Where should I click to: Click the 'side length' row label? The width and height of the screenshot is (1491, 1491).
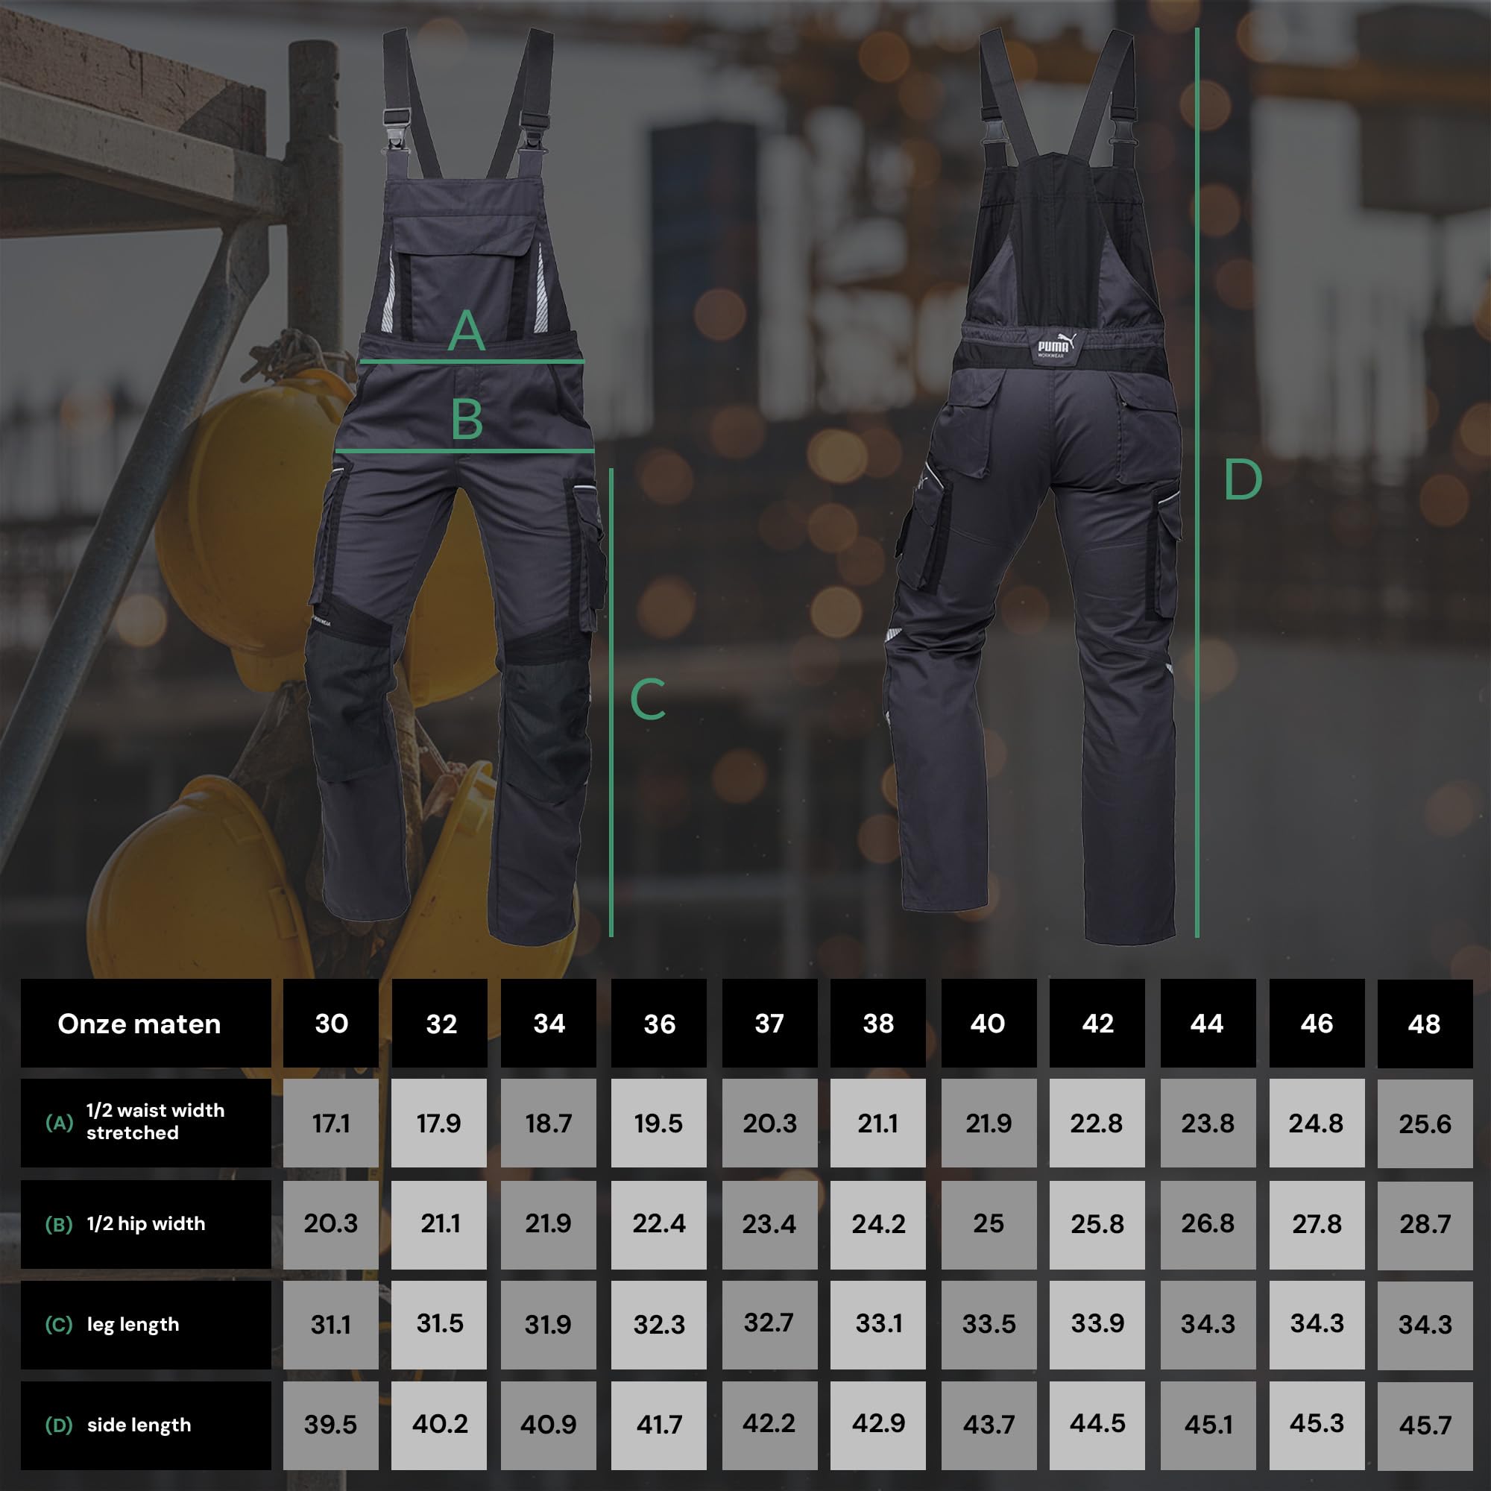point(146,1425)
